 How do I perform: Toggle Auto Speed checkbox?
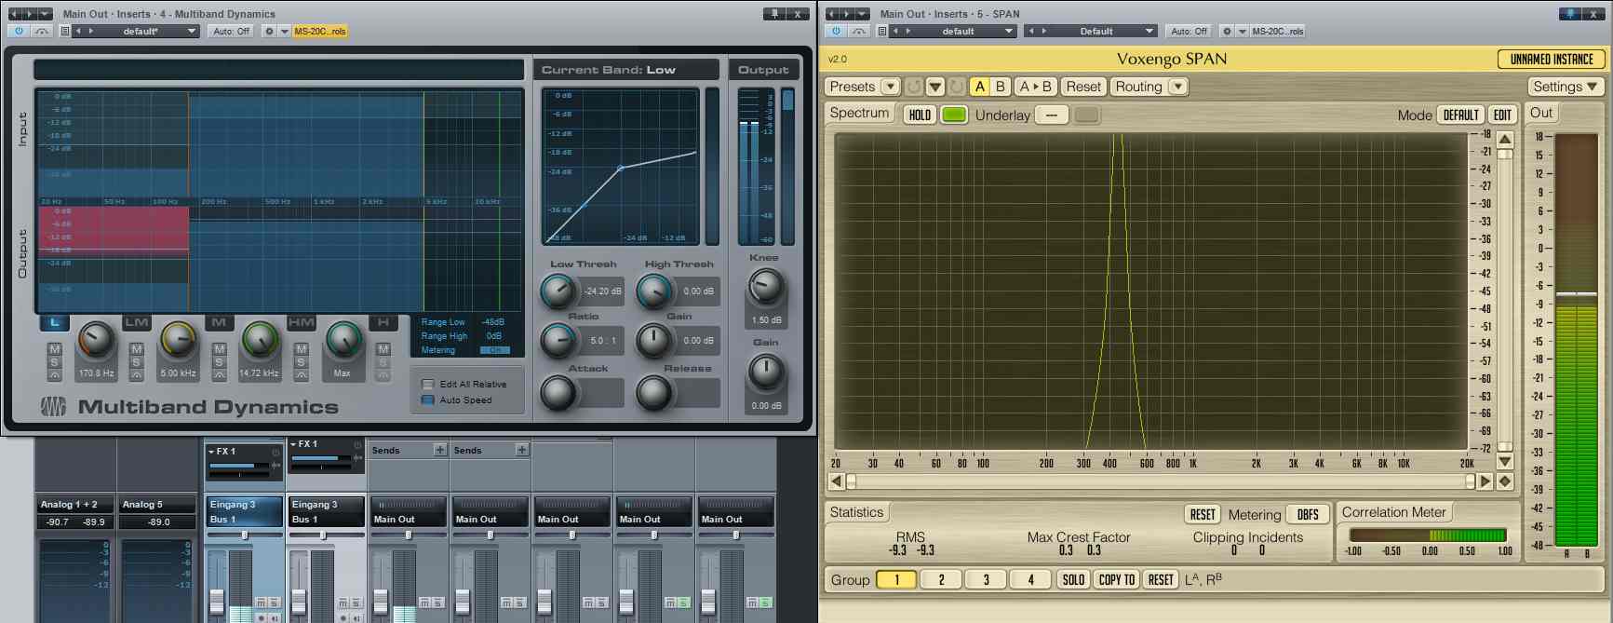click(428, 400)
